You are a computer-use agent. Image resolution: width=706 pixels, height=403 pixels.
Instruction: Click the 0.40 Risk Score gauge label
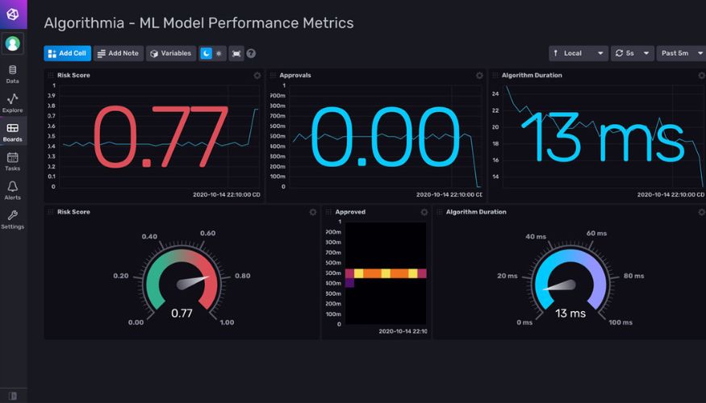pos(149,236)
